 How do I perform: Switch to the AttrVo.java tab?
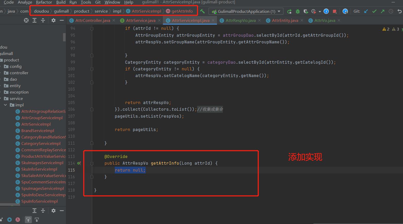pyautogui.click(x=325, y=20)
